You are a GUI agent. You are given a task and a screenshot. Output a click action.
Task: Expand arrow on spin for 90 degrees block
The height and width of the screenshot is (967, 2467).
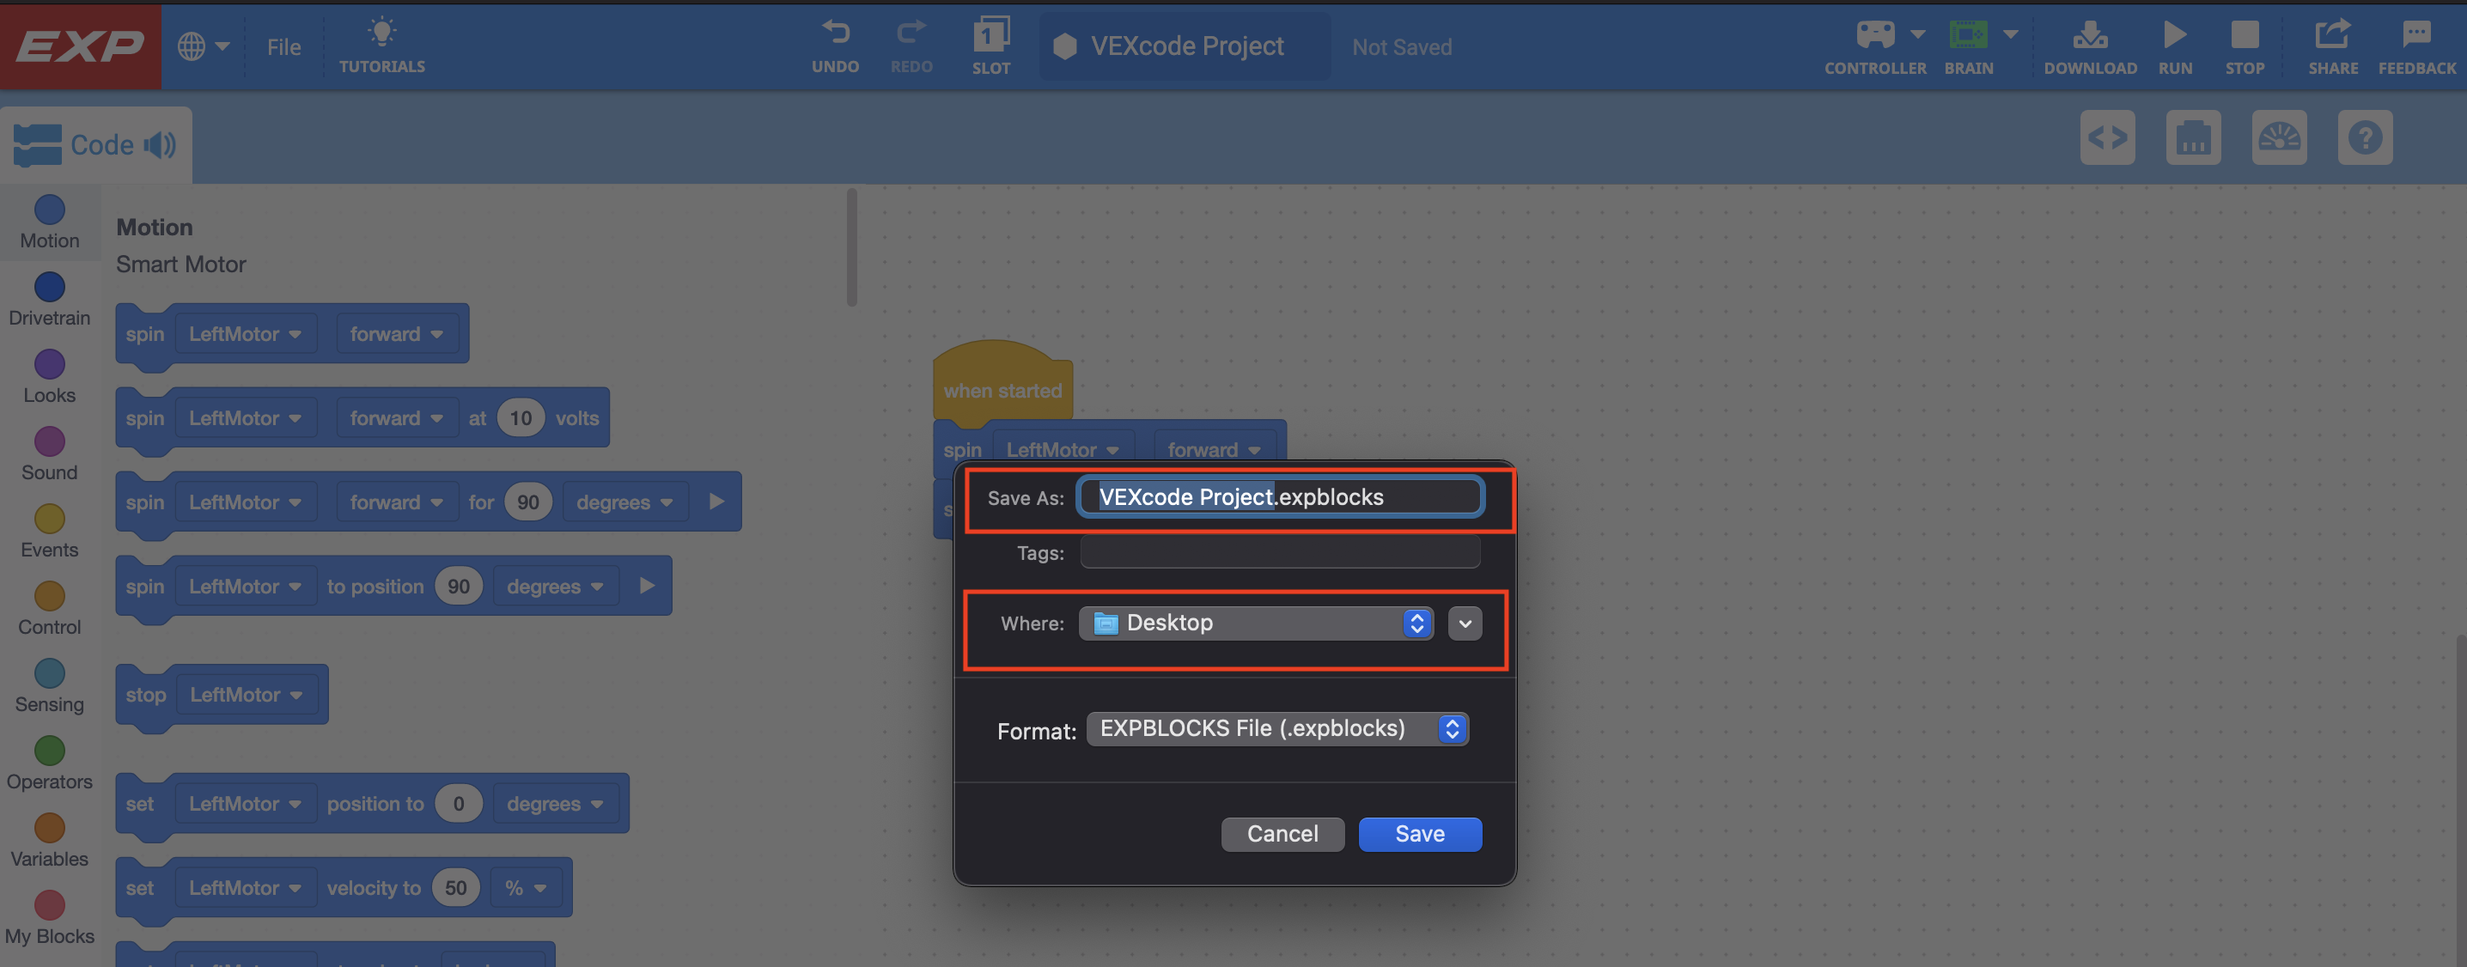coord(716,502)
